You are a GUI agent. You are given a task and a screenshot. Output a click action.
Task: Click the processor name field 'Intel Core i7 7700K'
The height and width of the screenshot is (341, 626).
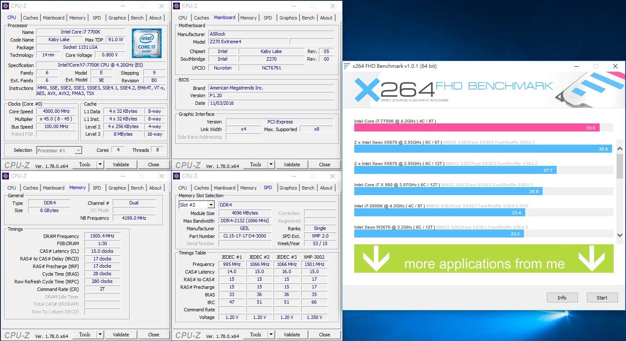[x=80, y=32]
